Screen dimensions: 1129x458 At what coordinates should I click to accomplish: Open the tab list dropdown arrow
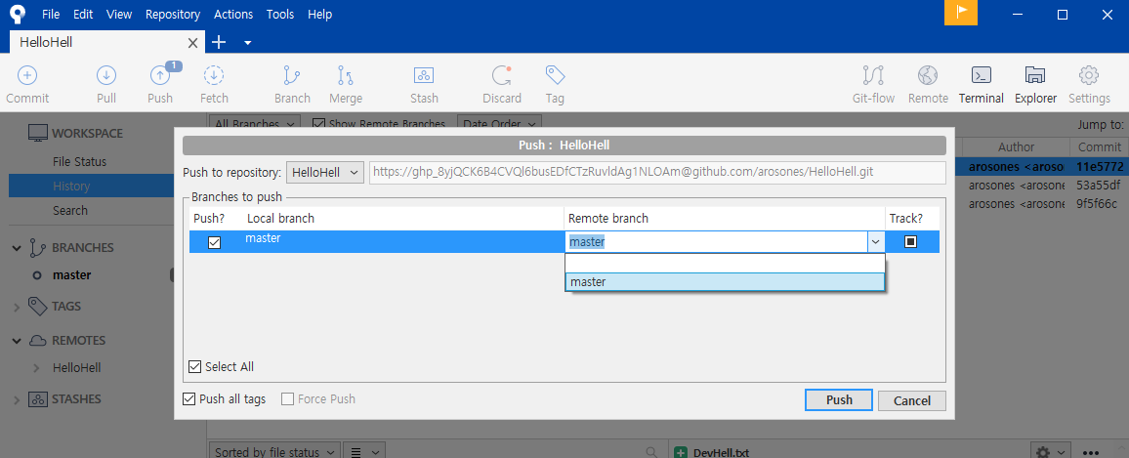tap(248, 43)
